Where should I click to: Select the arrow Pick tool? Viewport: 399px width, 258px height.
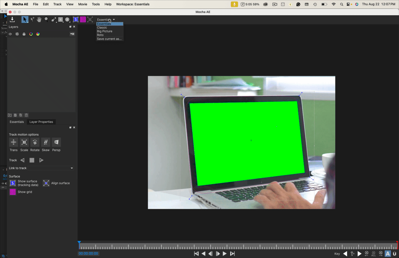click(25, 20)
